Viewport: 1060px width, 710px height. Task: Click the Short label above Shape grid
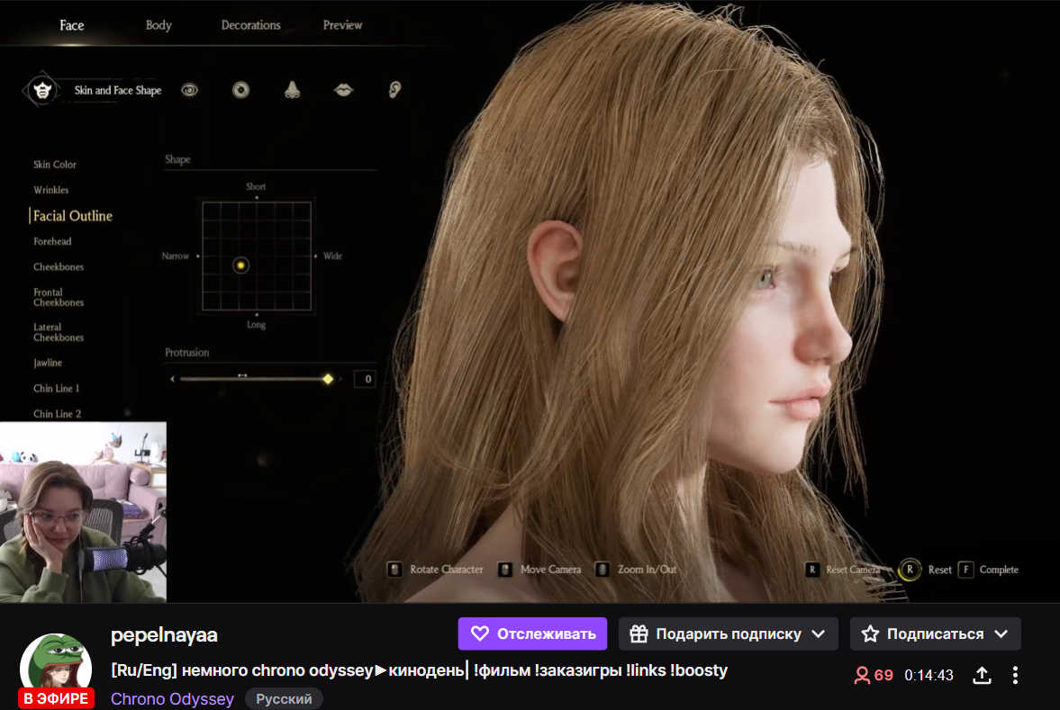pos(256,186)
